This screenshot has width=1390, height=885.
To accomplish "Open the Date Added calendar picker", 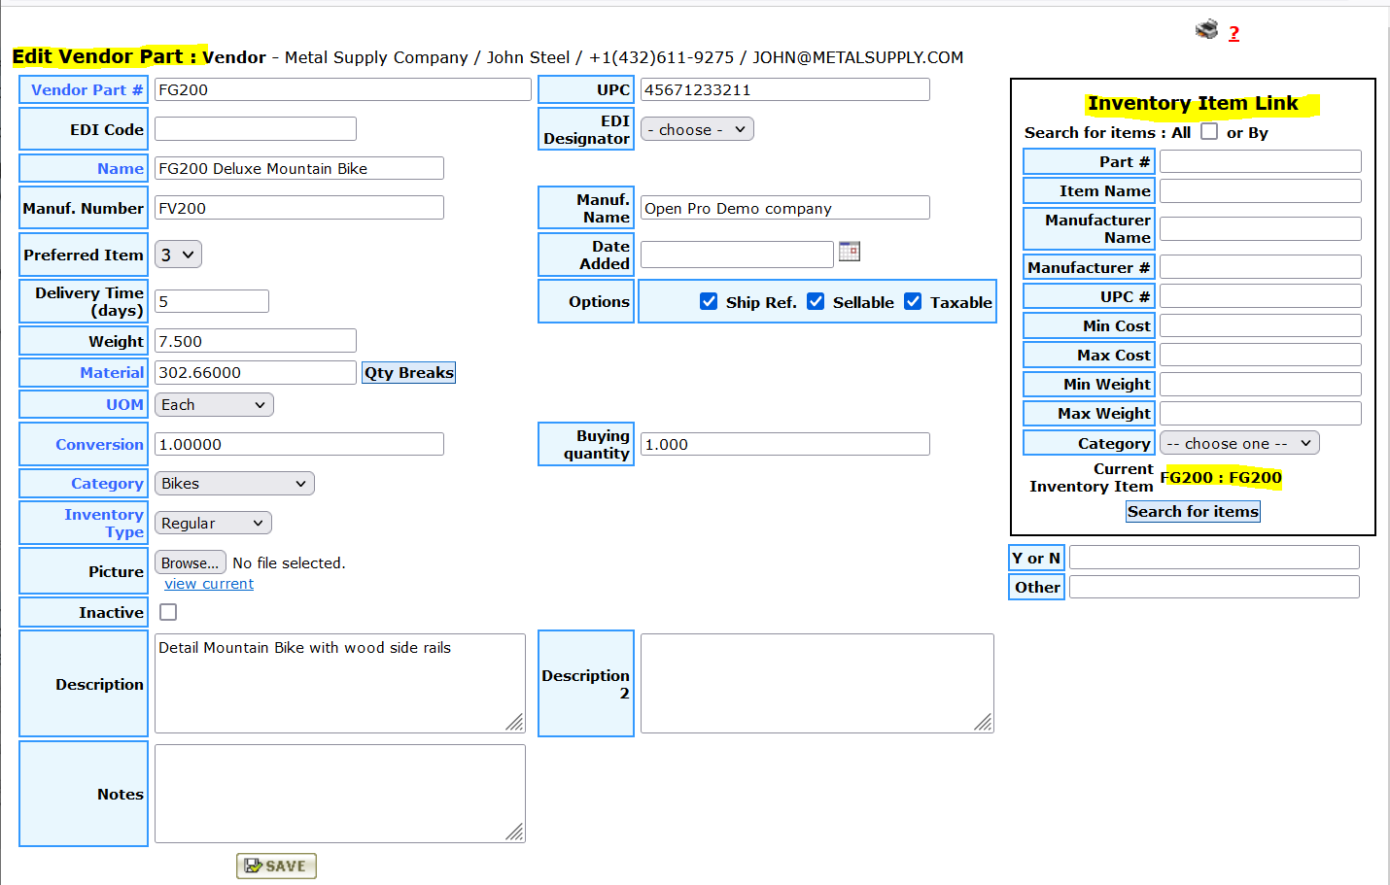I will (x=850, y=252).
